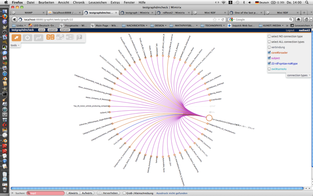Toggle Hervorheben highlight button
Viewport: 313px width, 196px height.
point(109,193)
